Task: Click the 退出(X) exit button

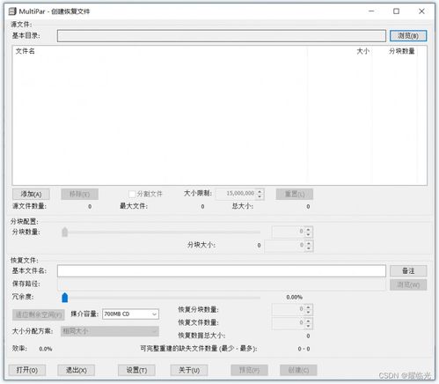Action: [76, 370]
